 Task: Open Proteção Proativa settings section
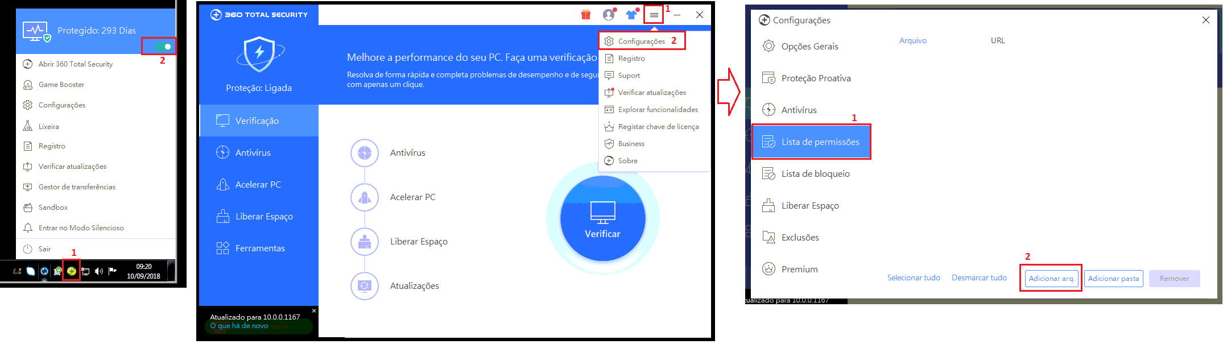[816, 78]
